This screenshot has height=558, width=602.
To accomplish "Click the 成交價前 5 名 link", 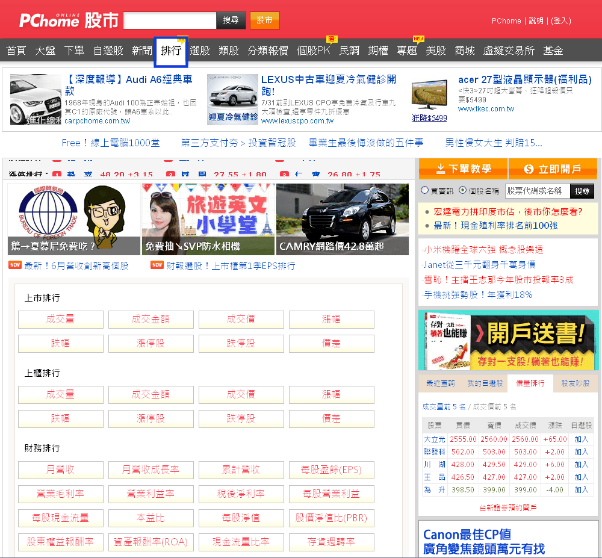I will click(x=494, y=407).
